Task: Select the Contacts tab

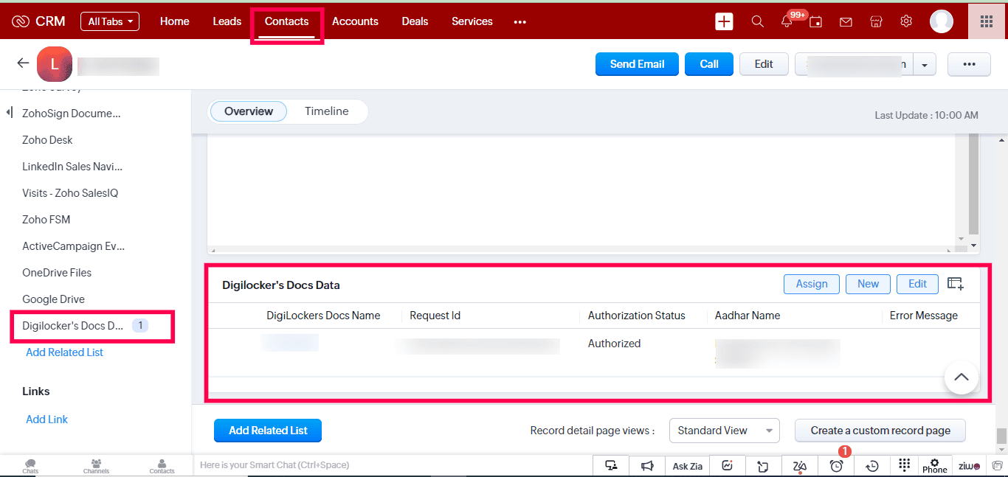Action: tap(287, 21)
